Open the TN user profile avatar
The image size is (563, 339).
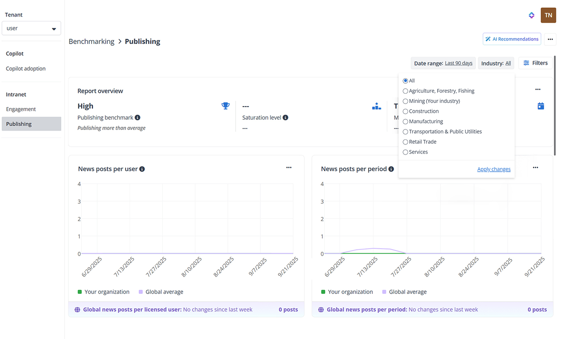coord(548,15)
